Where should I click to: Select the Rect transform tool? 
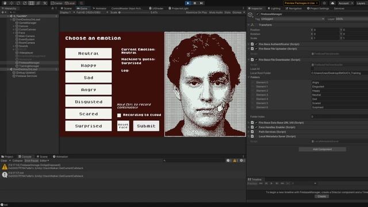click(x=32, y=3)
